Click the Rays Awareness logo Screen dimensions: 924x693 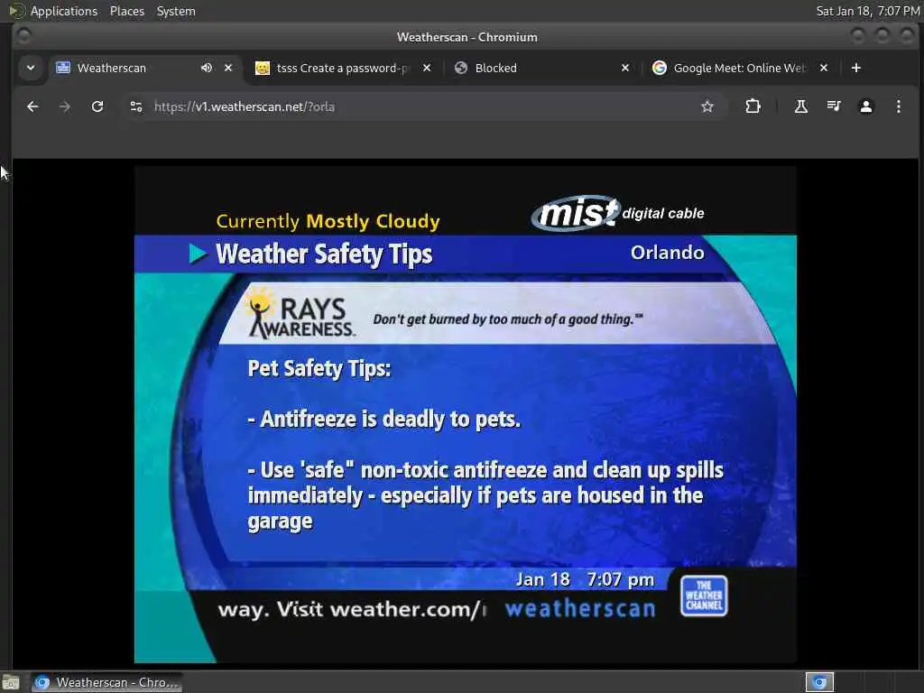click(300, 313)
